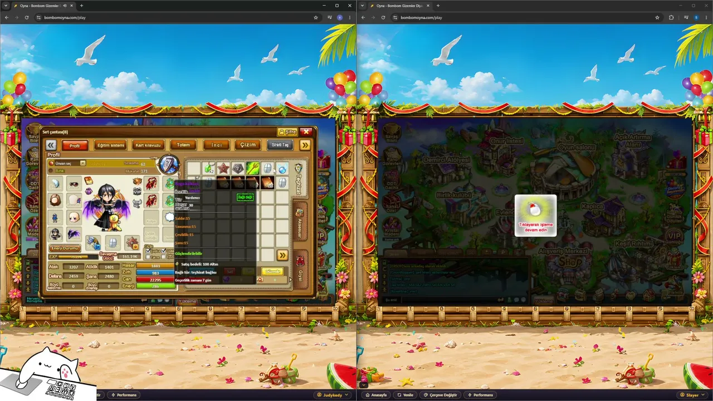
Task: Click the Çerçeve Değiştir button
Action: tap(441, 395)
